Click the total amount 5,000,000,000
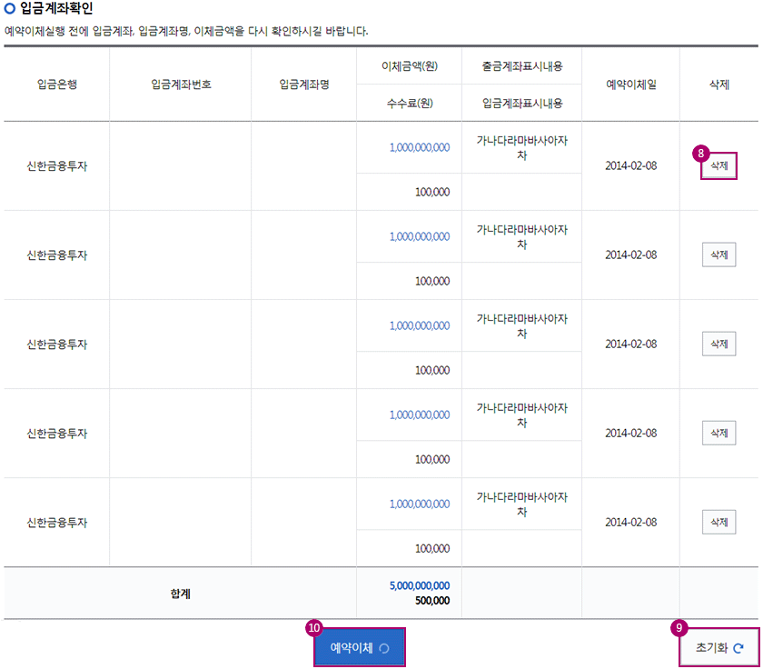This screenshot has width=763, height=669. tap(419, 585)
